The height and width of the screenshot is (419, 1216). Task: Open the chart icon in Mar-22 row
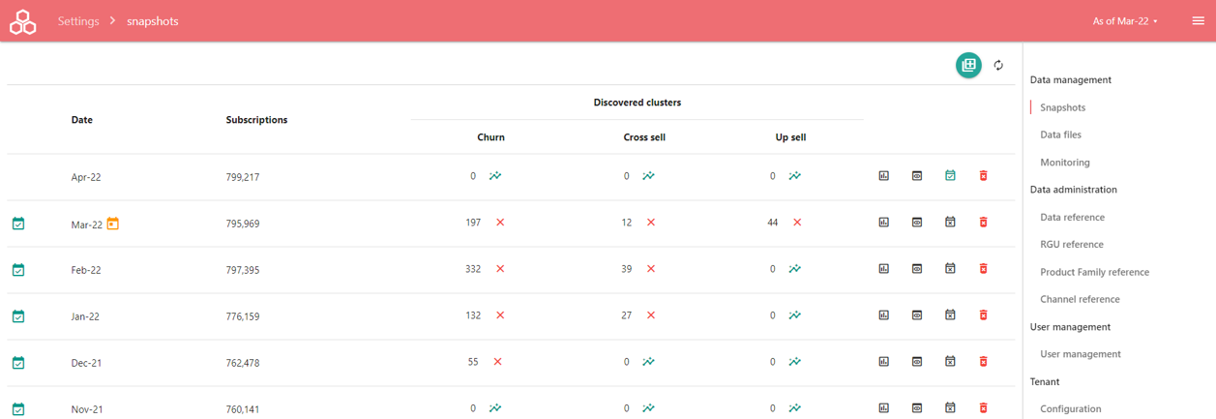click(883, 223)
